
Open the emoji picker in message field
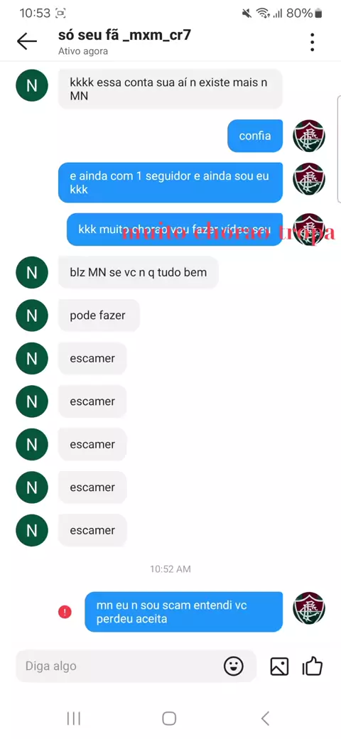[233, 667]
